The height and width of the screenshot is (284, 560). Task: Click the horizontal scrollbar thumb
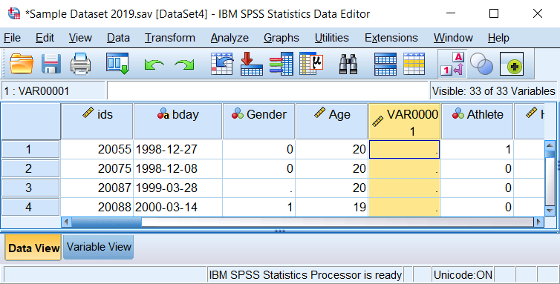pos(106,222)
